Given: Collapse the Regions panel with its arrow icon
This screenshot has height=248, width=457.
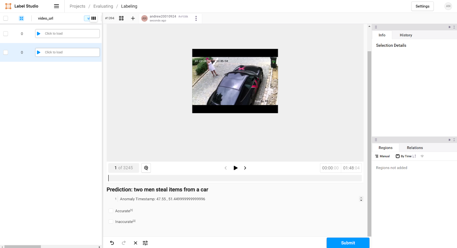Looking at the screenshot, I should [x=450, y=140].
